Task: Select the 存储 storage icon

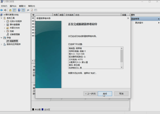Action: click(4, 38)
